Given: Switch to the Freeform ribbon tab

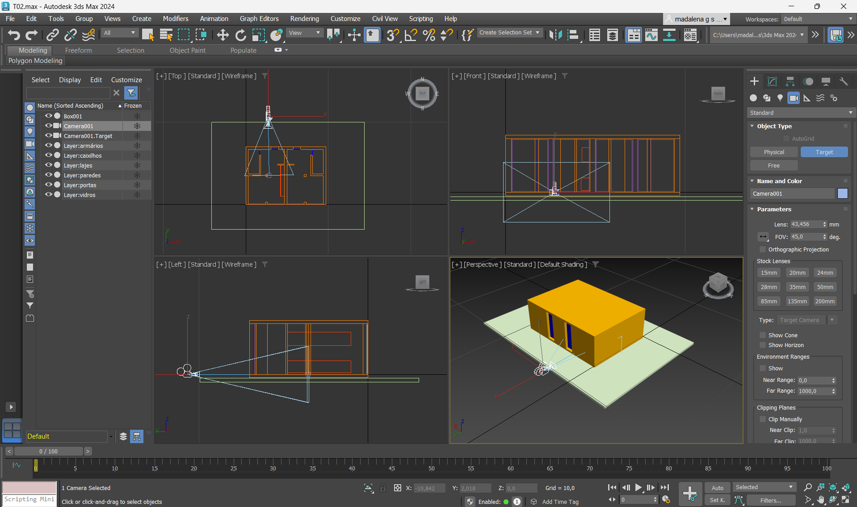Looking at the screenshot, I should tap(78, 50).
